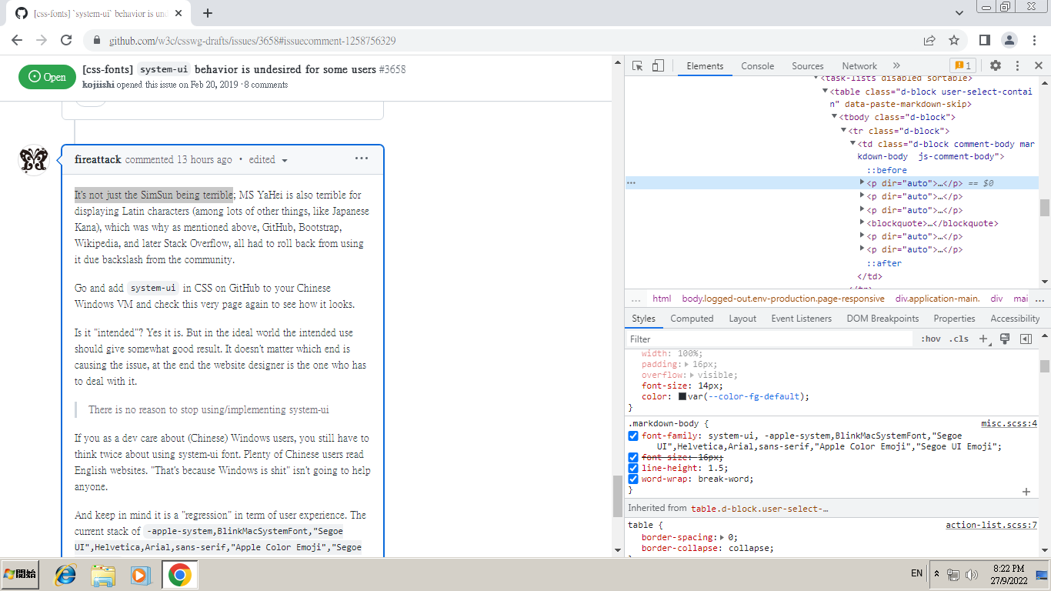Open DevTools settings gear
1051x591 pixels.
(996, 66)
